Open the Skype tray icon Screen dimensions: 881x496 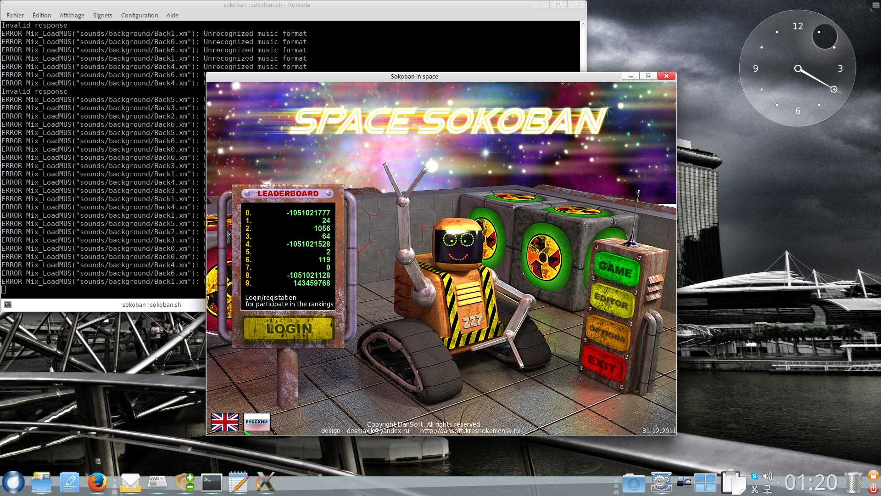[754, 476]
